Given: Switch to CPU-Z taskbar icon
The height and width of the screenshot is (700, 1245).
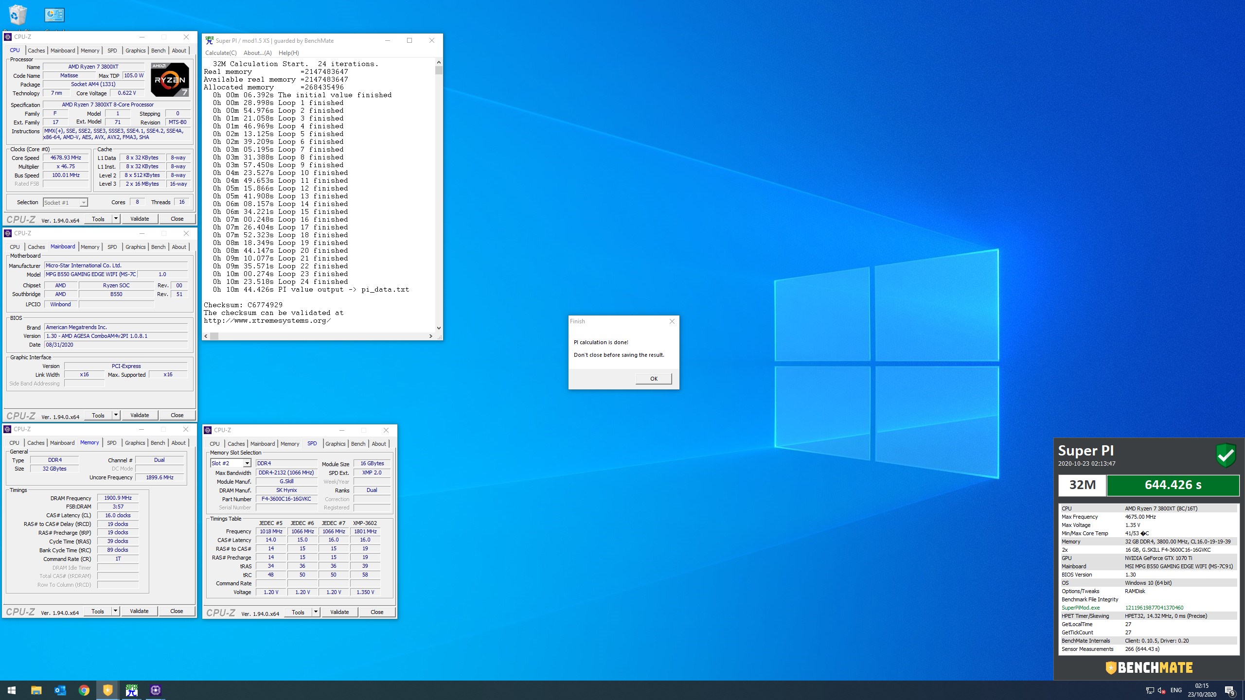Looking at the screenshot, I should point(156,690).
